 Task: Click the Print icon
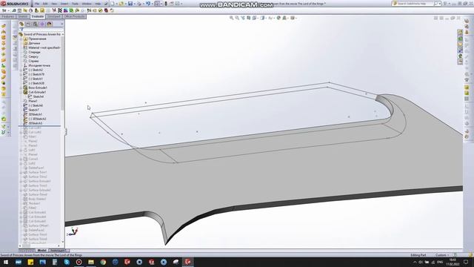(x=139, y=4)
